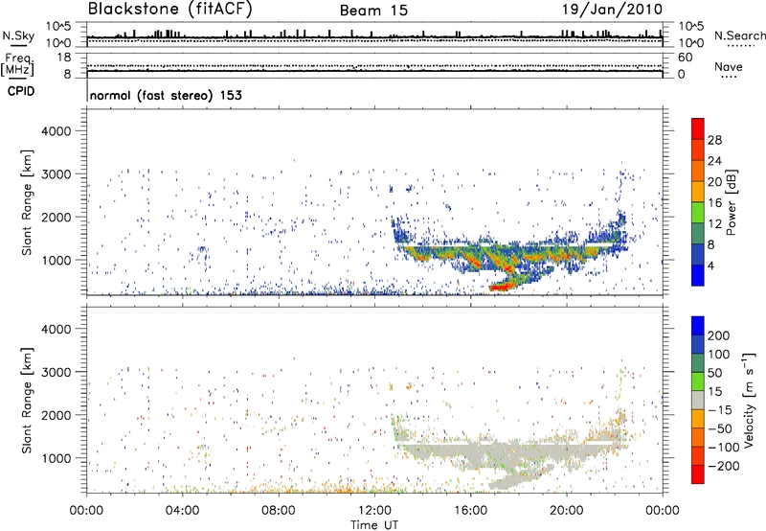
Task: Click the "-100" value on Velocity scale
Action: click(724, 447)
